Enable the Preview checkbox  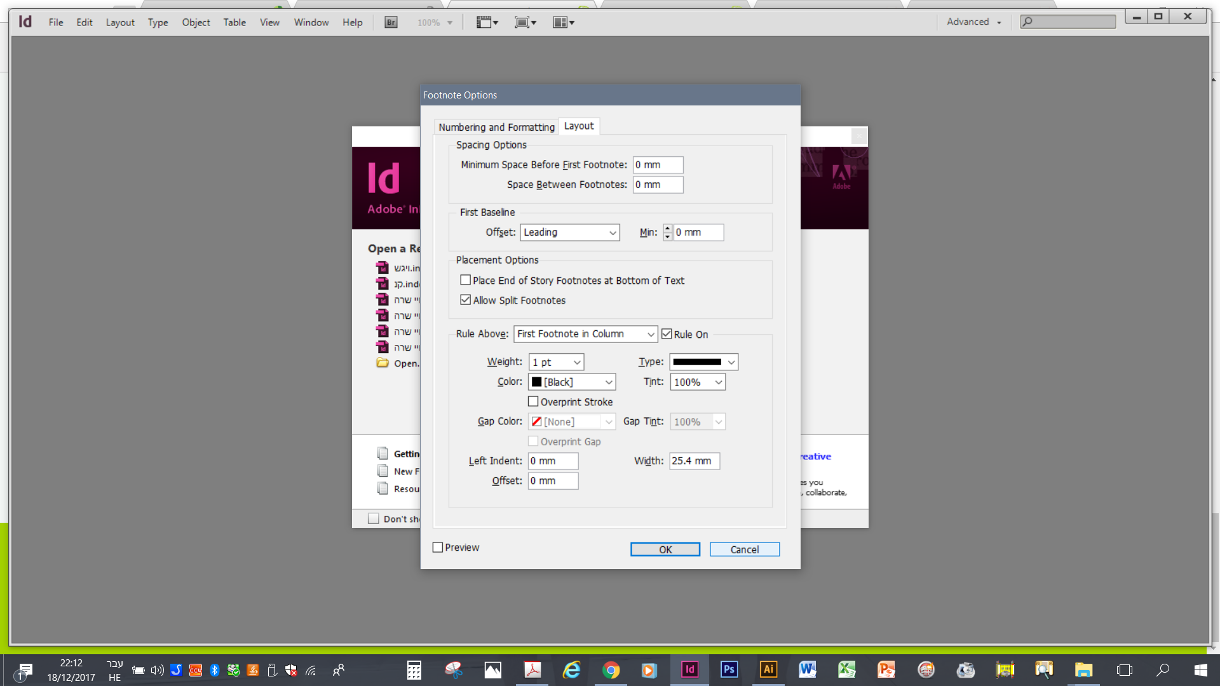(x=438, y=548)
